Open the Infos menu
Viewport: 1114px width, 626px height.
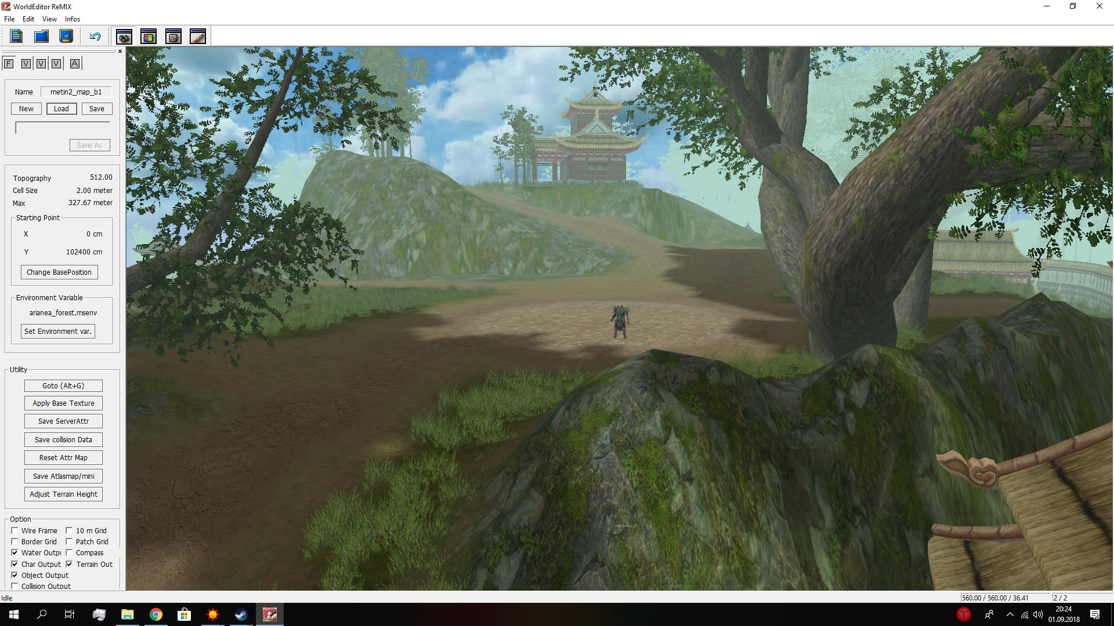pyautogui.click(x=73, y=19)
